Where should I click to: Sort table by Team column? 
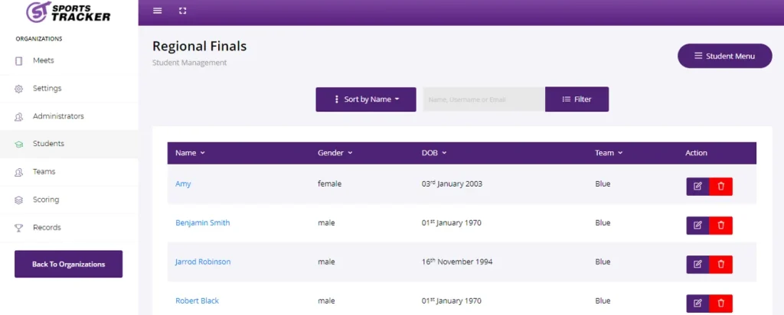click(609, 153)
